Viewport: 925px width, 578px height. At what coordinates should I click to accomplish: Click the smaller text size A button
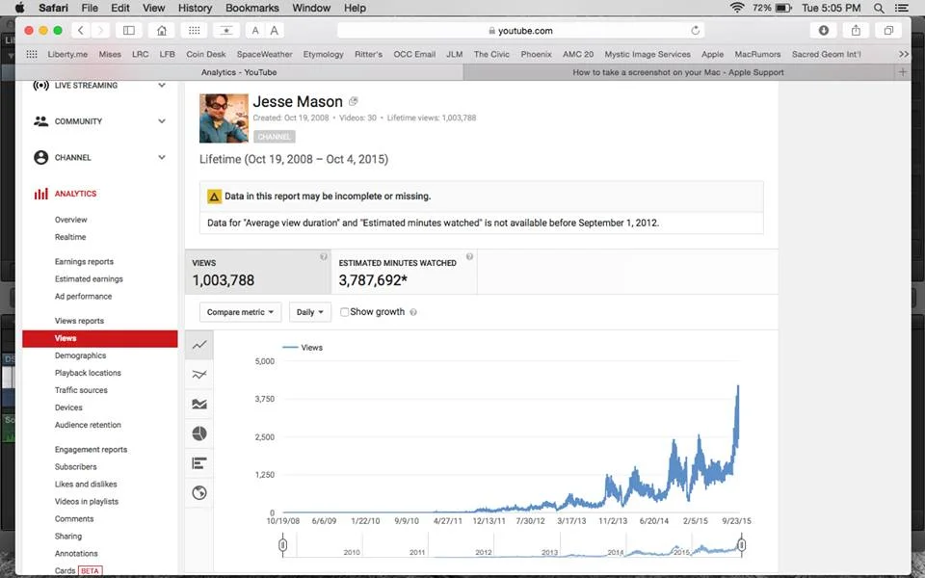coord(254,31)
